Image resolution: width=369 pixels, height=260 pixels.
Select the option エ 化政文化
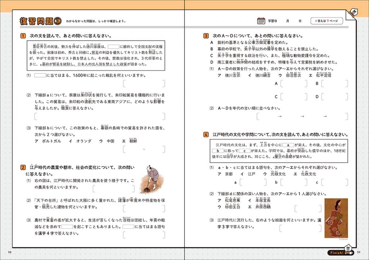305,174
